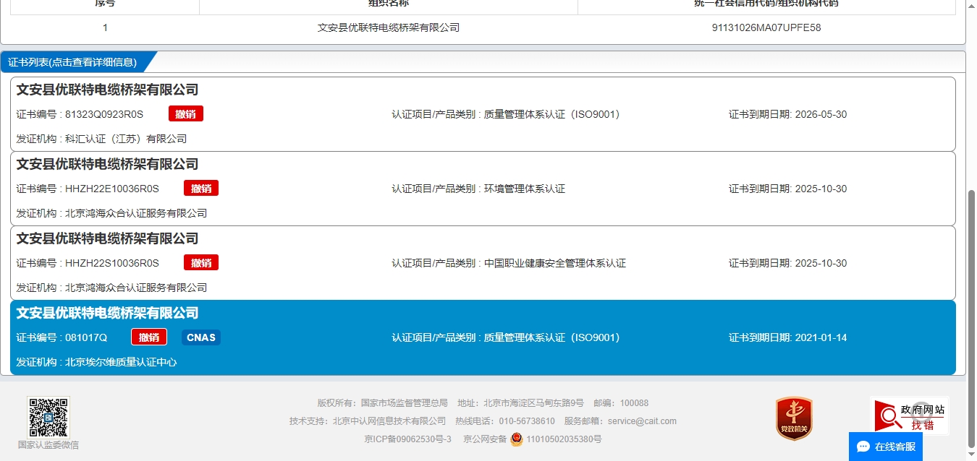Click certificate number 081017Q
This screenshot has width=977, height=461.
[86, 337]
